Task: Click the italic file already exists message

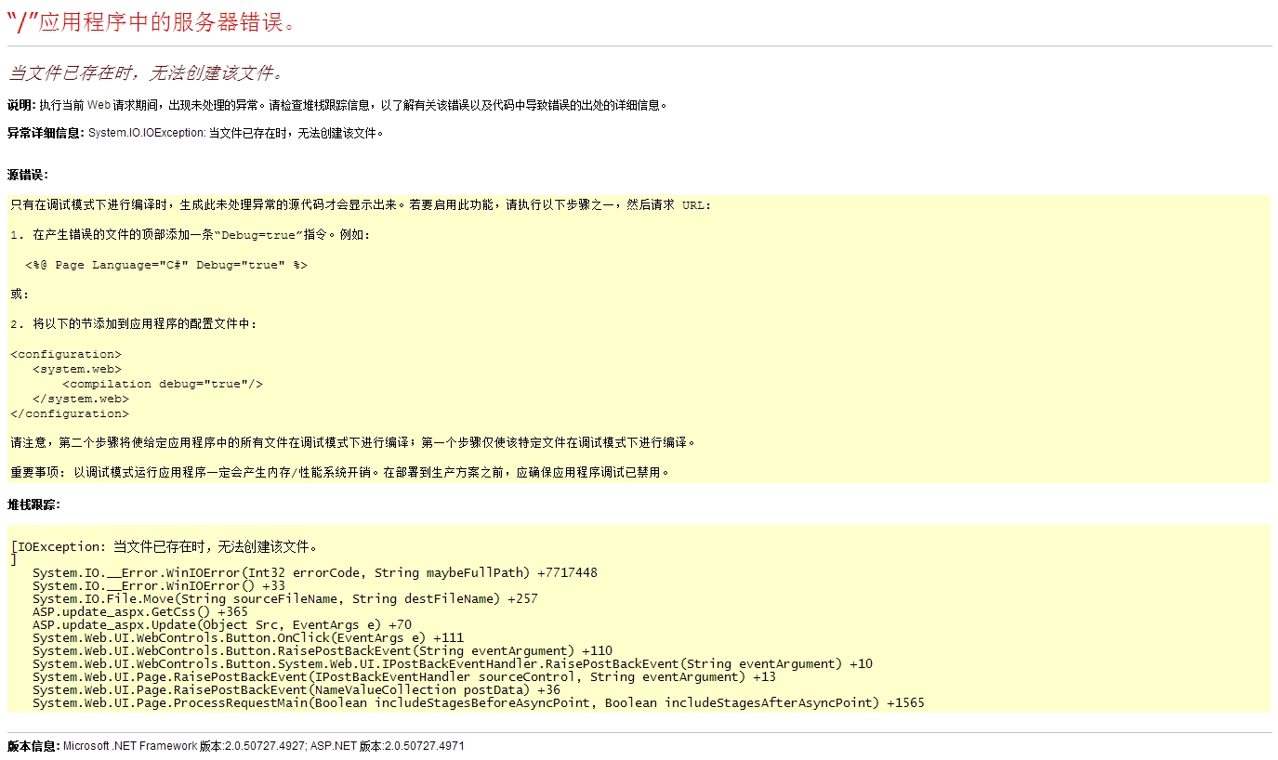Action: click(x=146, y=72)
